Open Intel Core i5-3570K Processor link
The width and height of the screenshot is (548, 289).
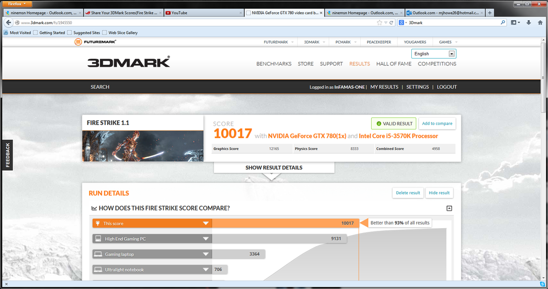point(399,136)
